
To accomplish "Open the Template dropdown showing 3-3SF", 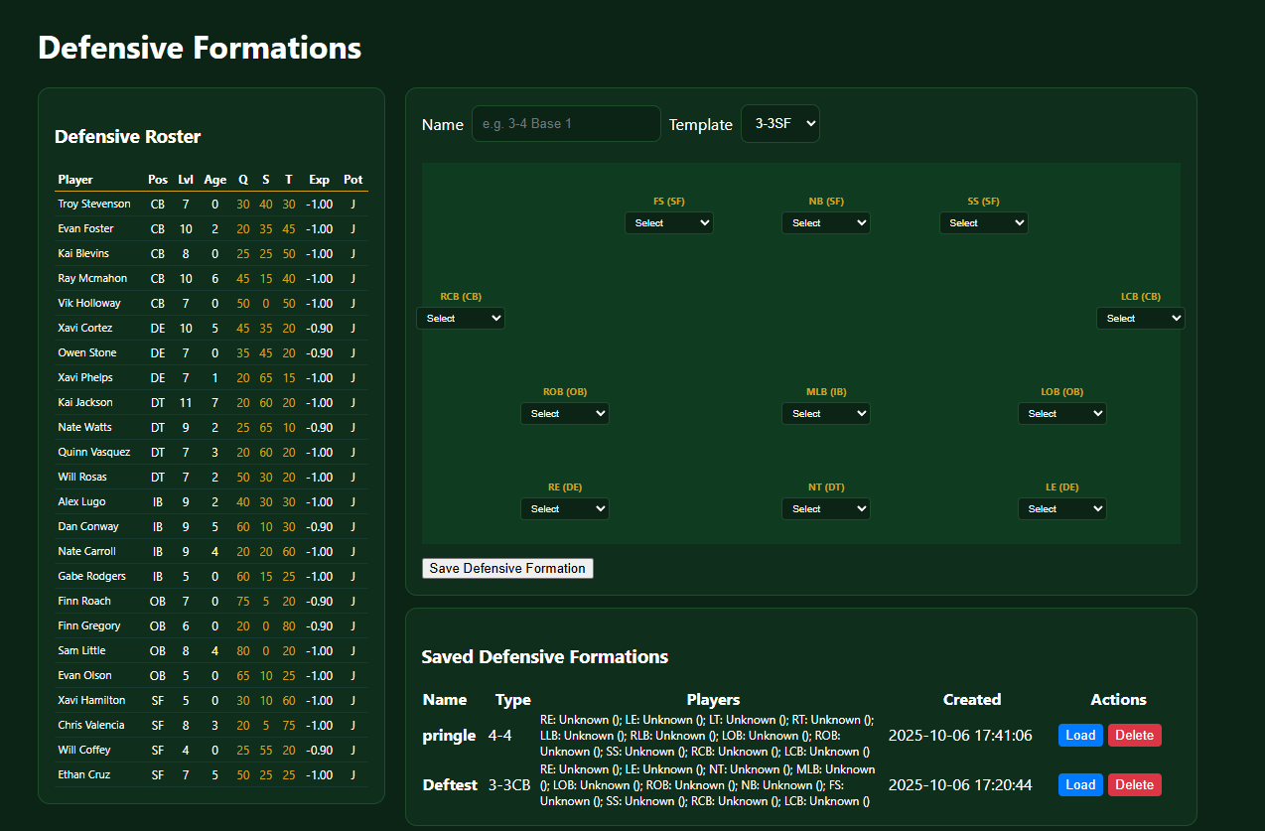I will click(779, 124).
